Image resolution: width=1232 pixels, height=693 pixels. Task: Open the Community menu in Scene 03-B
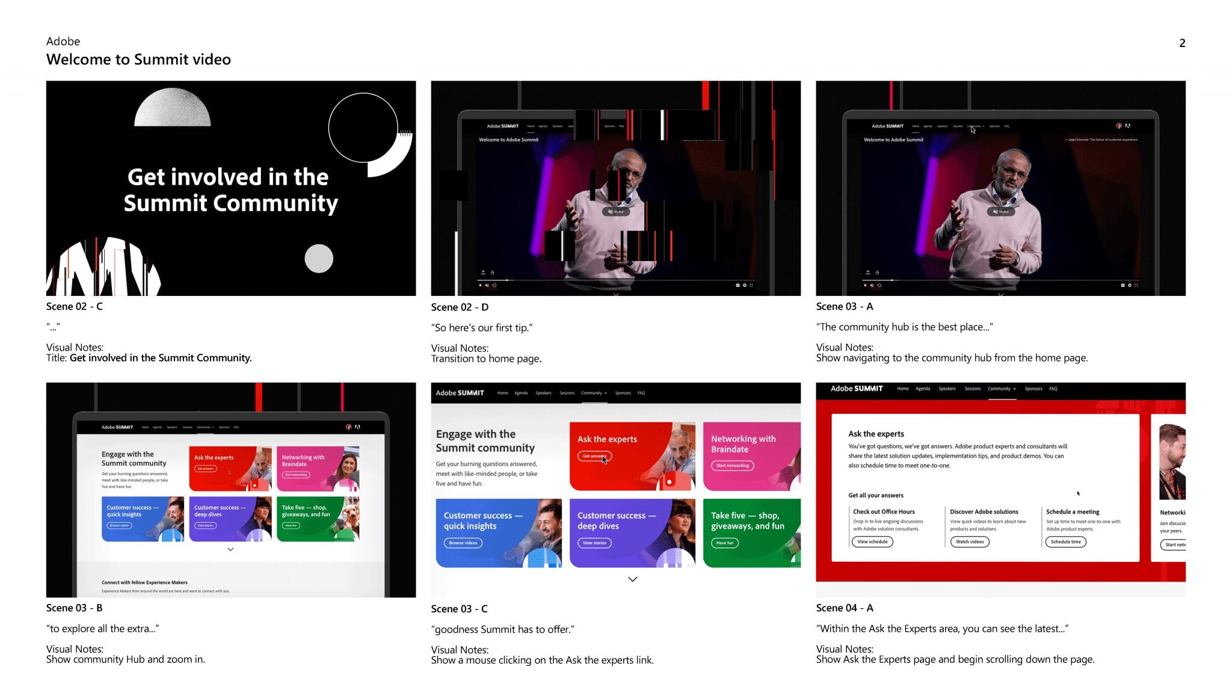[205, 427]
